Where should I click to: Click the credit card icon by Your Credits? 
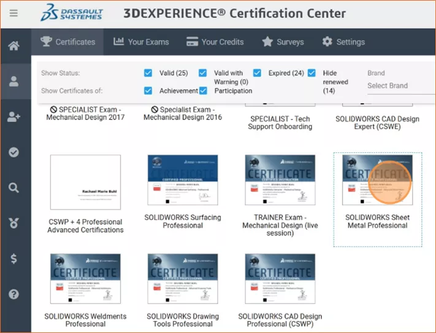point(192,42)
